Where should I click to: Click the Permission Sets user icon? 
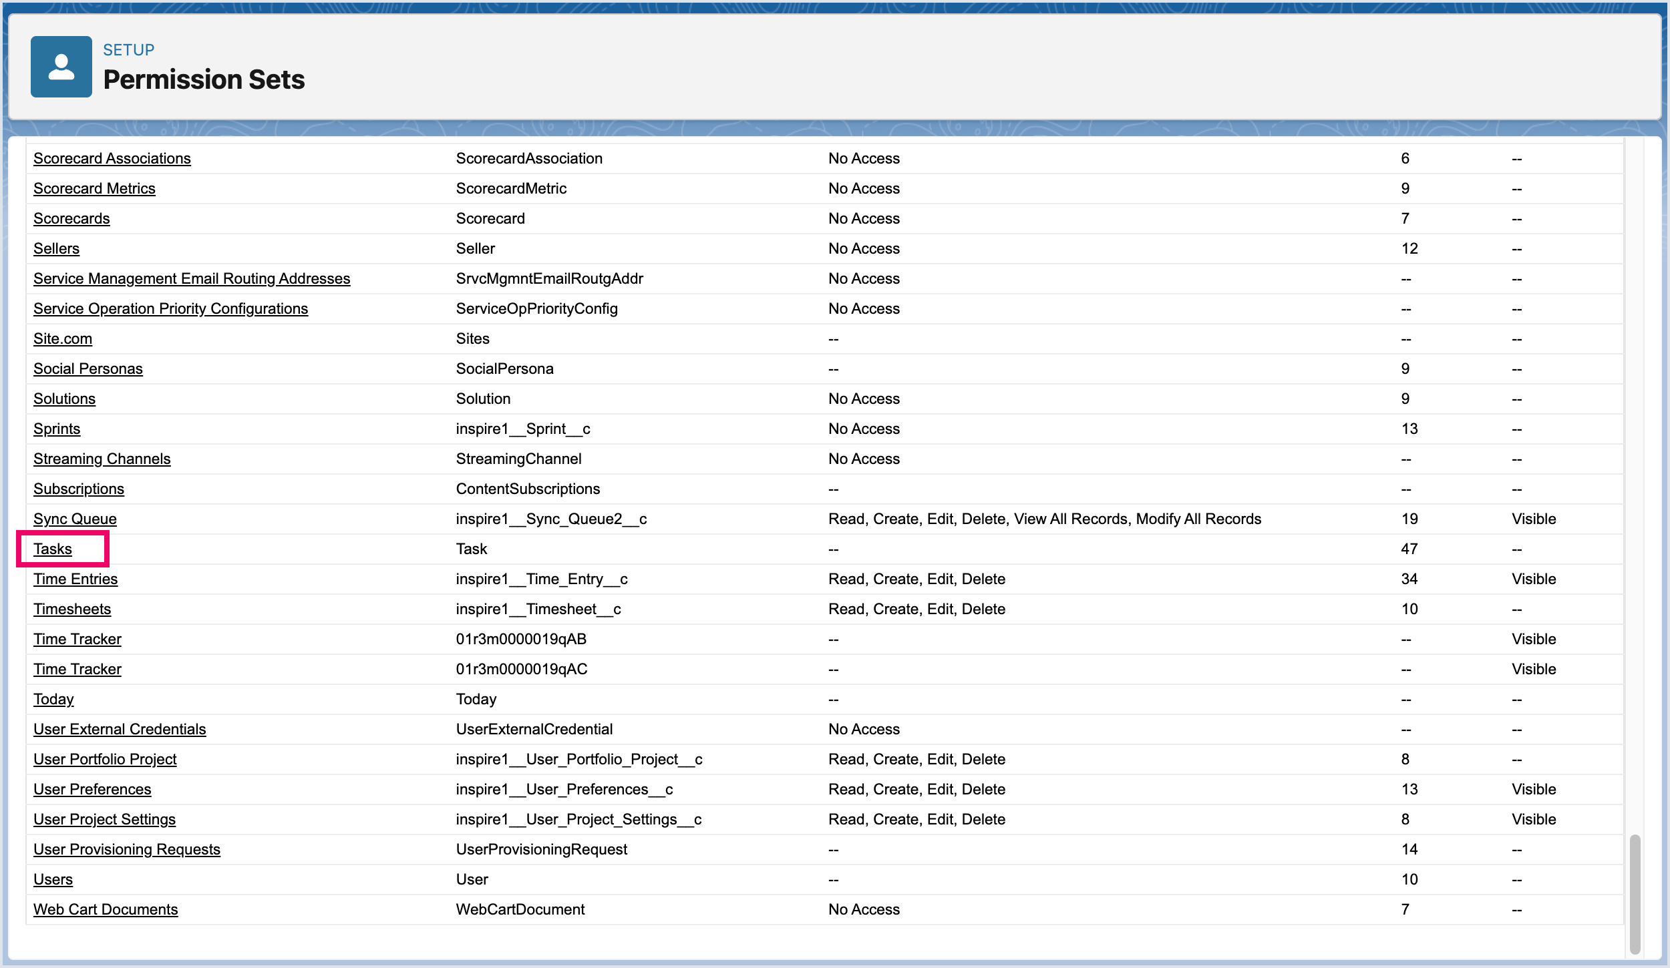click(61, 67)
